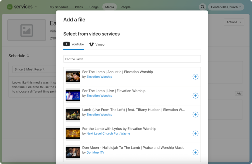Click the search magnifier icon

tap(203, 7)
